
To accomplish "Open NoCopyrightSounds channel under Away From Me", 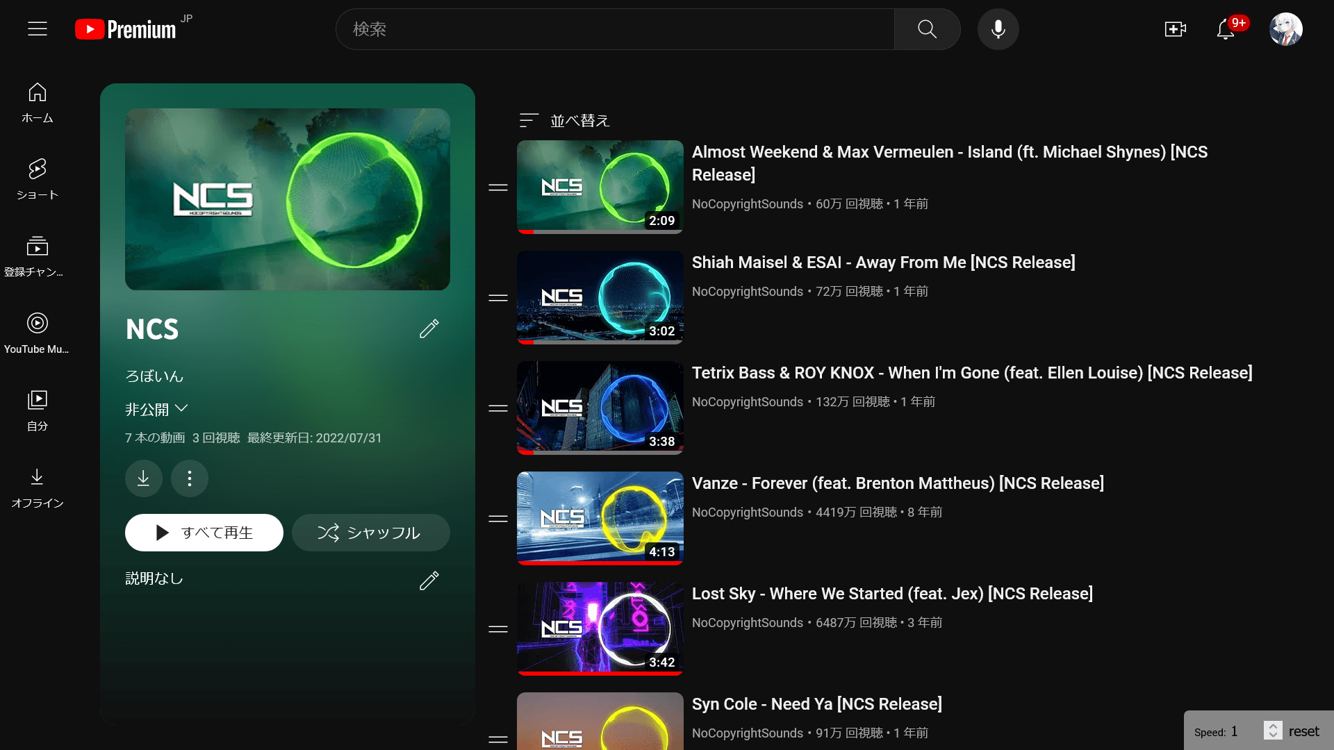I will point(748,292).
